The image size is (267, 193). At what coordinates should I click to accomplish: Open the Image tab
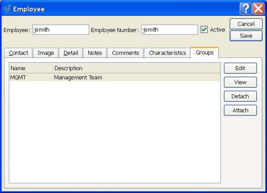click(46, 53)
